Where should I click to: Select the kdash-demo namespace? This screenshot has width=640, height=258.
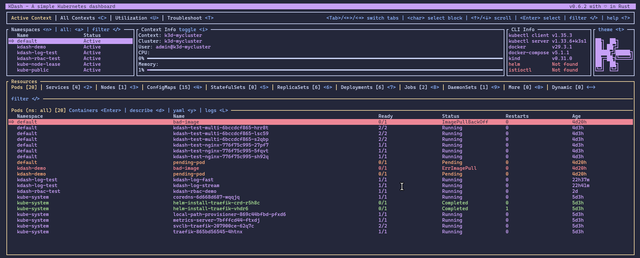[70, 47]
